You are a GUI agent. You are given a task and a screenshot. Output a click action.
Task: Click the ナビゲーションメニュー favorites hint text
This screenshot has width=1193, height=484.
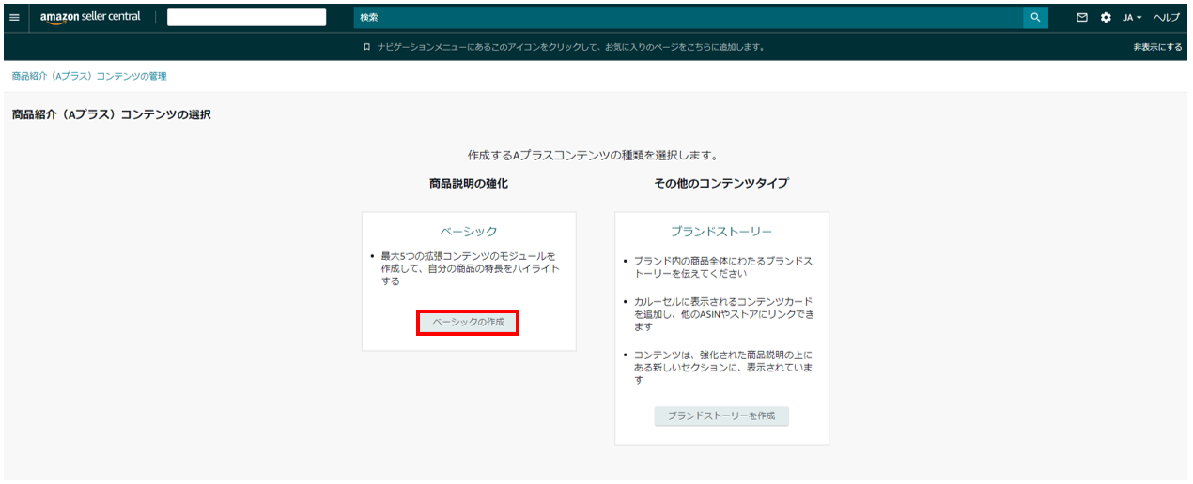pos(570,47)
